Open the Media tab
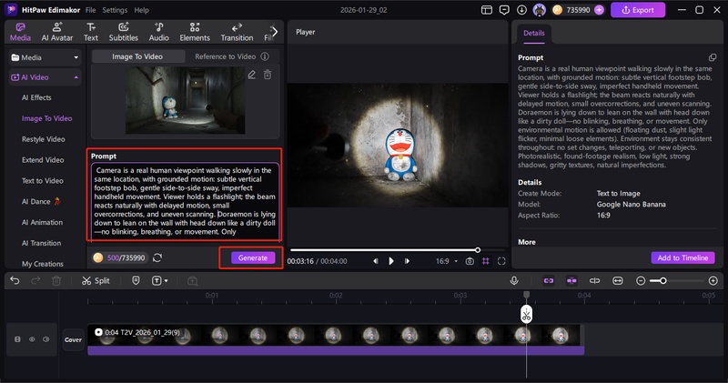The height and width of the screenshot is (383, 728). [x=20, y=32]
